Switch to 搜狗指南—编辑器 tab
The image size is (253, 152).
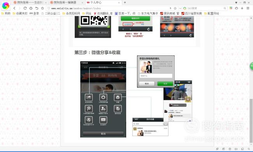tap(67, 2)
